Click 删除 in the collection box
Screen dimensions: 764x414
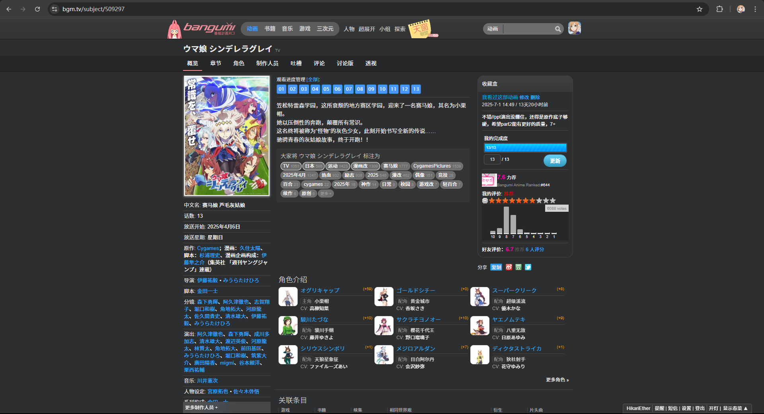click(x=535, y=97)
